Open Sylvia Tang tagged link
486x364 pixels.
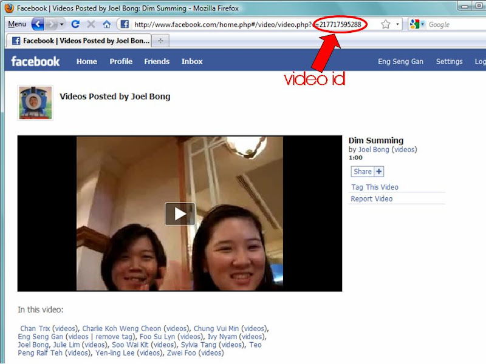(199, 345)
